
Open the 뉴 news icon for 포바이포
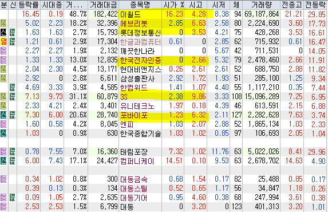13,115
